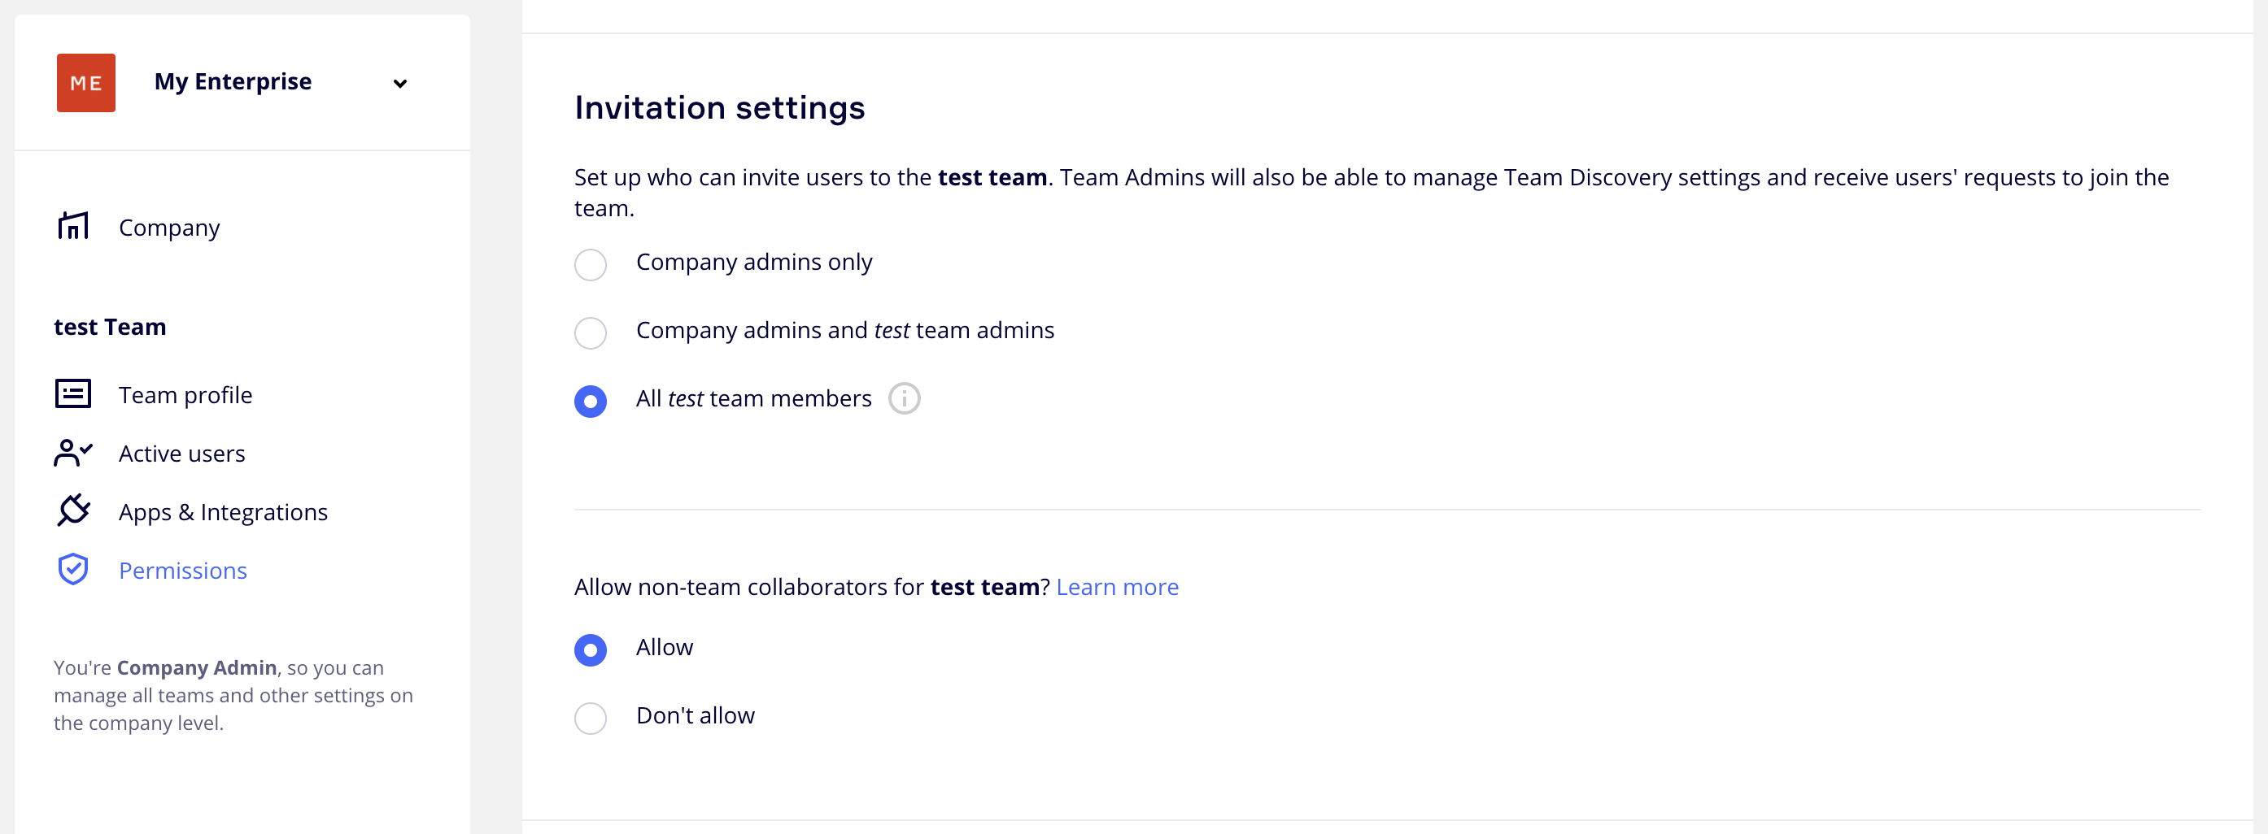Click the Permissions shield icon
The width and height of the screenshot is (2268, 834).
click(73, 570)
